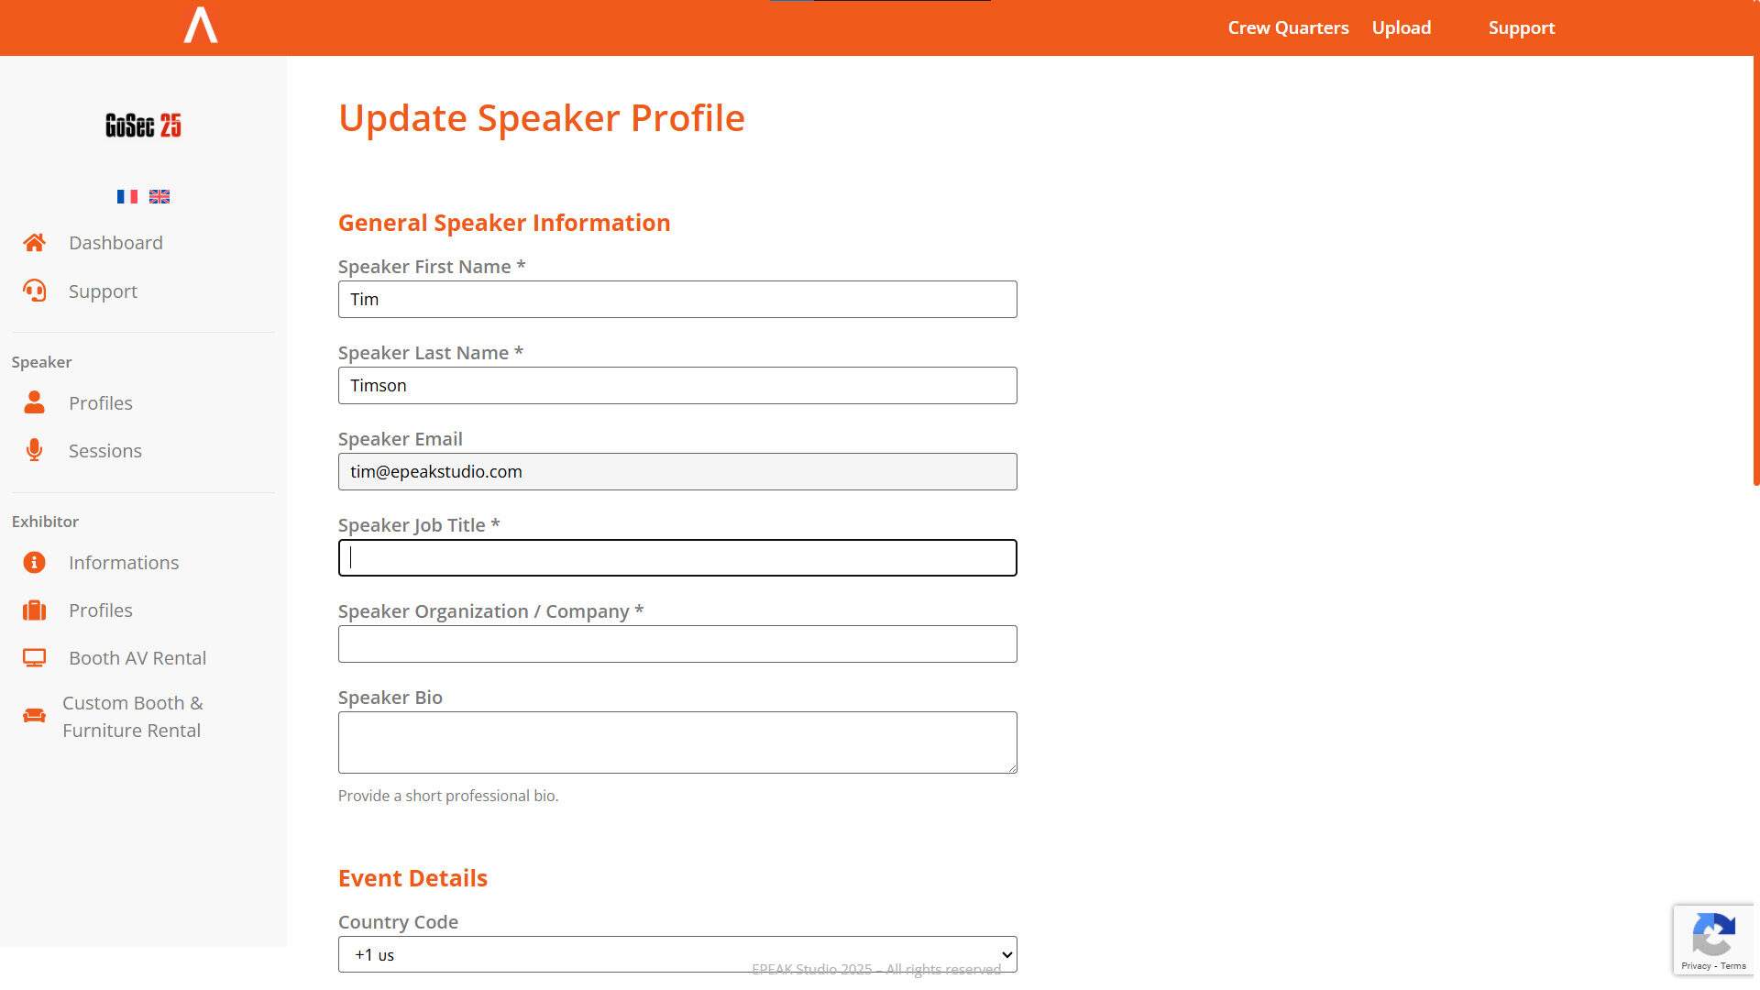Open the Country Code dropdown

pyautogui.click(x=677, y=954)
